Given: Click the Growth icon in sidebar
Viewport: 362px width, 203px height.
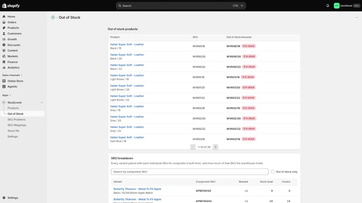Looking at the screenshot, I should [x=4, y=39].
